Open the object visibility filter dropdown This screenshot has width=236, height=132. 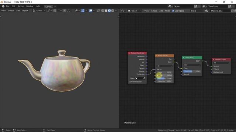tap(77, 11)
